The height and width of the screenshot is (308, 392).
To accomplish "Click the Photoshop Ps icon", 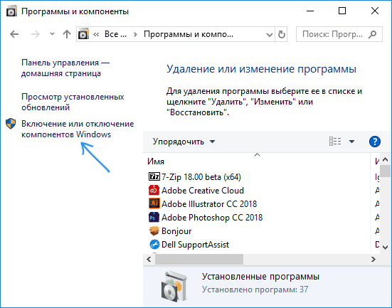I will click(x=154, y=217).
